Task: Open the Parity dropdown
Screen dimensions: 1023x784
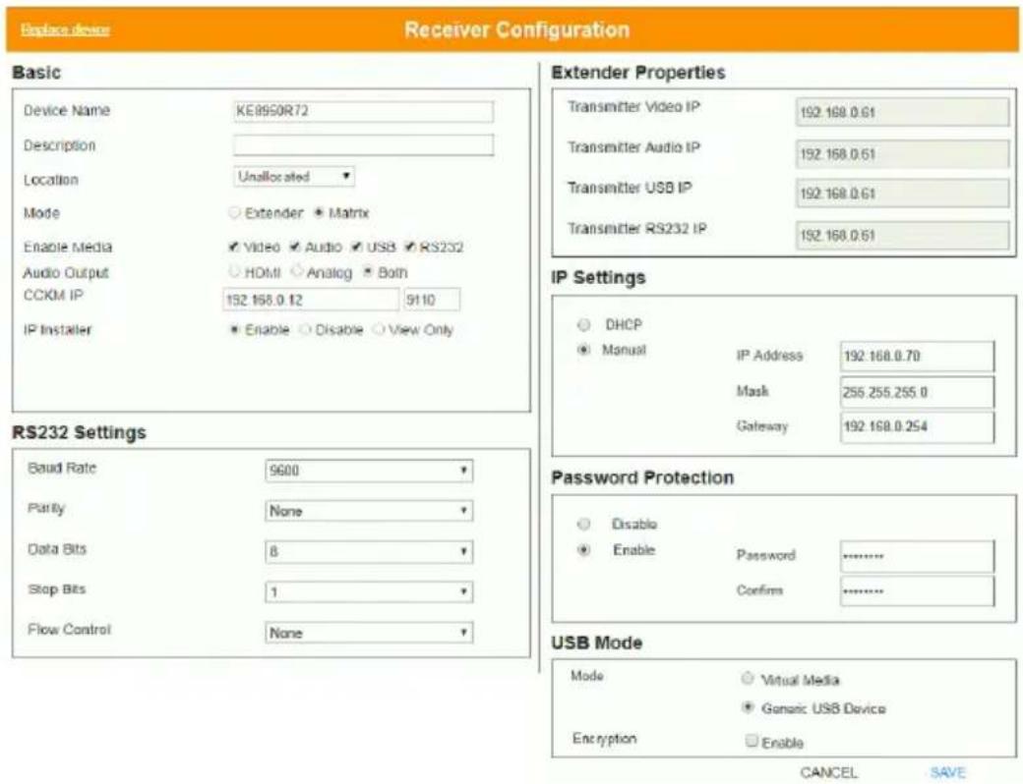Action: pos(369,511)
